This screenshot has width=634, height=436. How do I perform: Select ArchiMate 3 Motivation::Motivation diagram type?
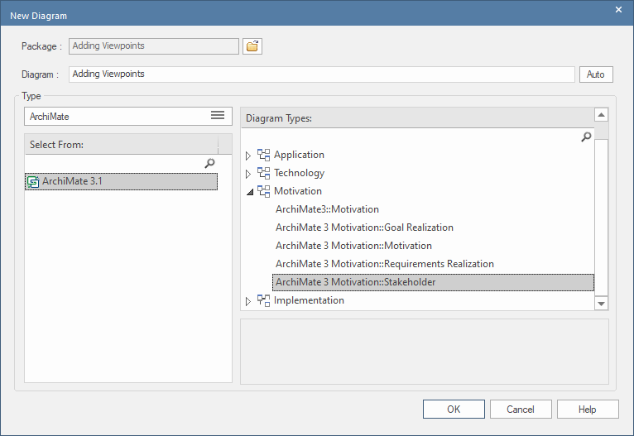pos(353,246)
